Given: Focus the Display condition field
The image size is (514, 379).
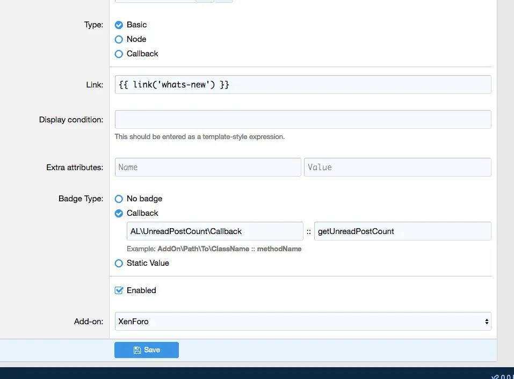Looking at the screenshot, I should pyautogui.click(x=303, y=120).
